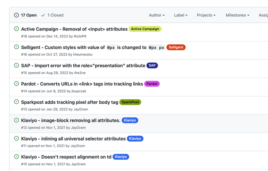Click the checkmark icon beside 1 Closed
Viewport: 268px width, 171px height.
[x=43, y=15]
